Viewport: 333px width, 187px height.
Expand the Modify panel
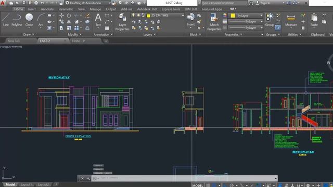point(74,34)
